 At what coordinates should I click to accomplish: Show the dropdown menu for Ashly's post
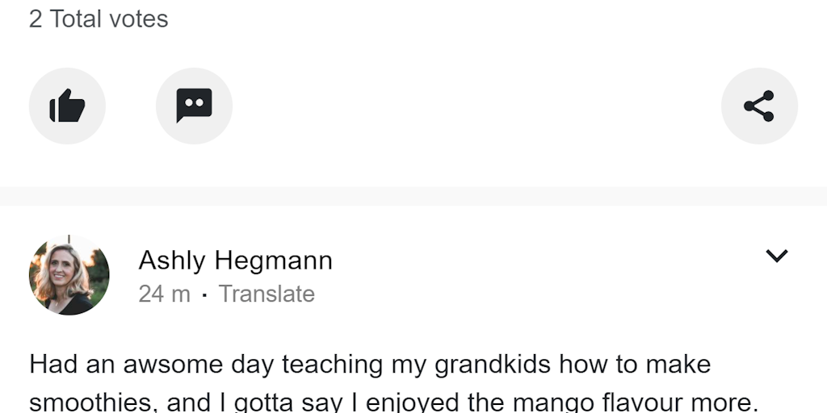point(776,256)
